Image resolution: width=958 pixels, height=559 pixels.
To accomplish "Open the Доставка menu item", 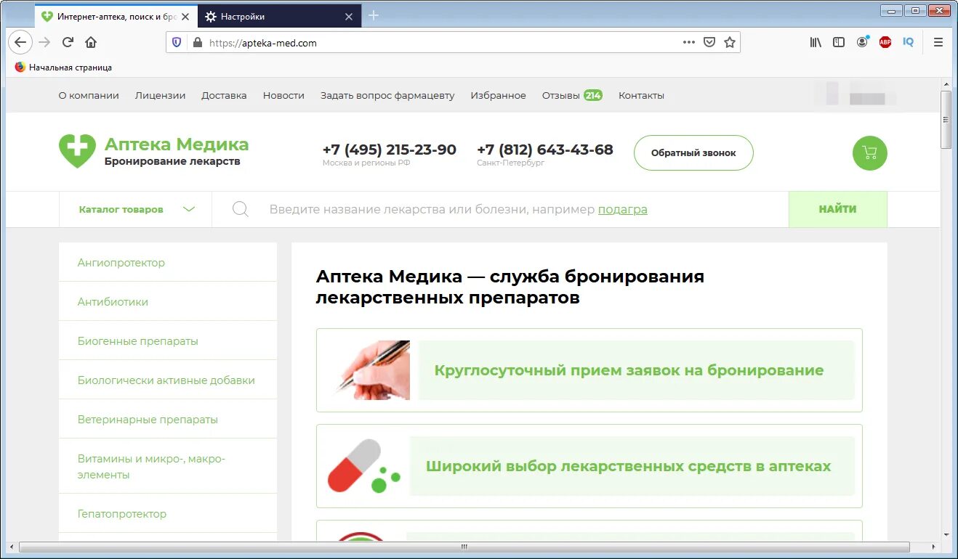I will pos(224,95).
